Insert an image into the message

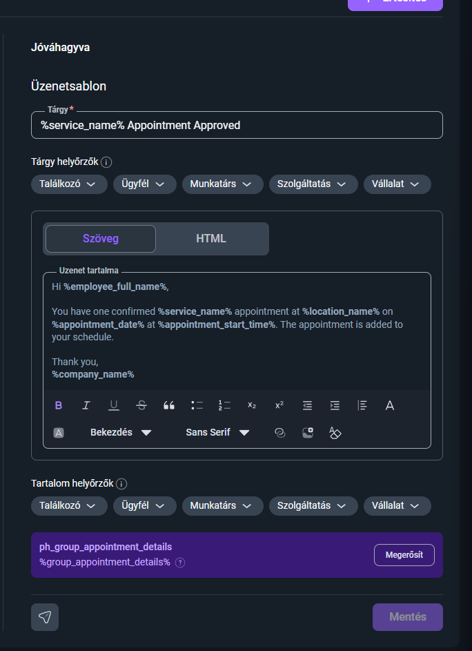coord(308,433)
